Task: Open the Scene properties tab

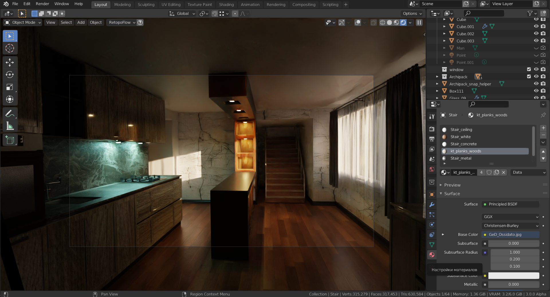Action: tap(432, 159)
